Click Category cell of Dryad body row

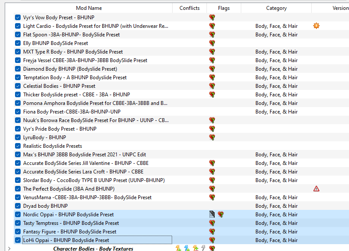276,206
